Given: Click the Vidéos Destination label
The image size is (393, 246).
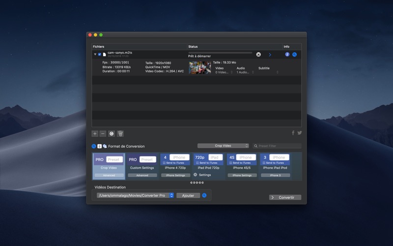Looking at the screenshot, I should pos(110,187).
